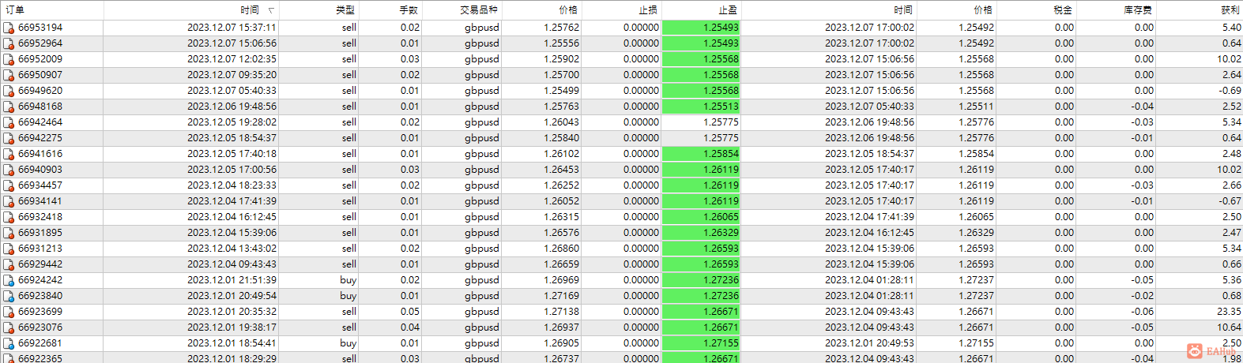Screen dimensions: 1243x363
Task: Sort by the 类型 column header
Action: click(318, 10)
